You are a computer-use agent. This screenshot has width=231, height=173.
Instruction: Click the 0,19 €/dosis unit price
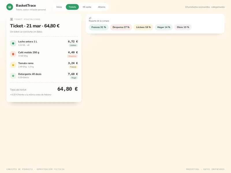tap(24, 78)
